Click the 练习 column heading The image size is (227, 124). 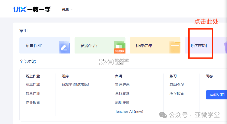pyautogui.click(x=173, y=76)
